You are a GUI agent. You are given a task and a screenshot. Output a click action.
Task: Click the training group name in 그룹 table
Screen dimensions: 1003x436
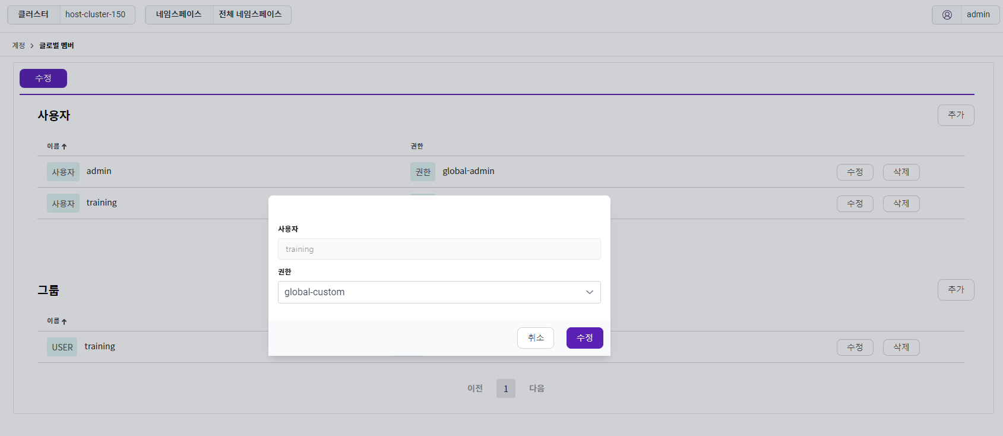pos(100,346)
